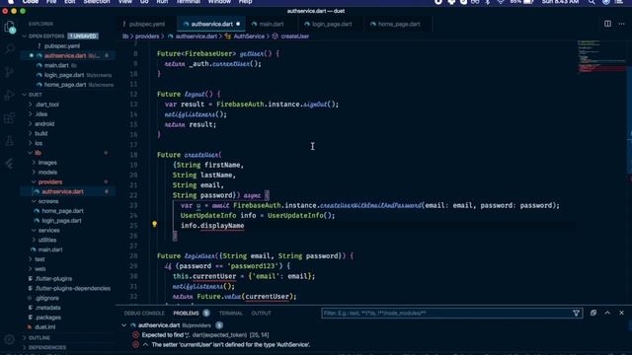Screen dimensions: 632x355
Task: Expand the build folder
Action: click(x=41, y=134)
